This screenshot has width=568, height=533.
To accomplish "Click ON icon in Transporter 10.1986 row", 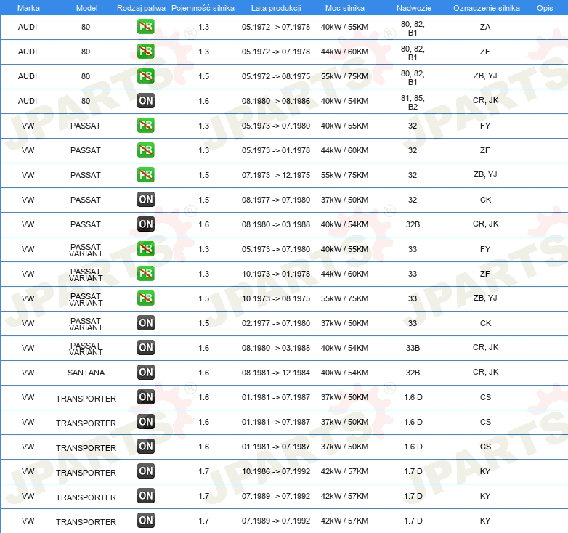I will point(145,471).
